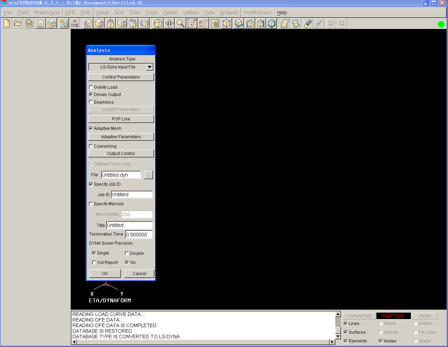Toggle the Adaptive Mesh checkbox
The width and height of the screenshot is (448, 347).
(x=91, y=128)
